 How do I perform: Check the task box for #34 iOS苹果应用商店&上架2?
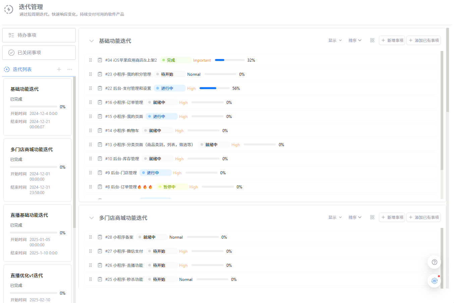click(x=100, y=60)
